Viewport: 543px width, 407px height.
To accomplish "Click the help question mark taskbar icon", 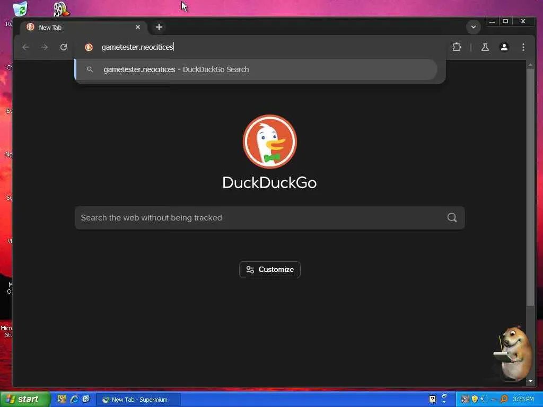I will (433, 400).
